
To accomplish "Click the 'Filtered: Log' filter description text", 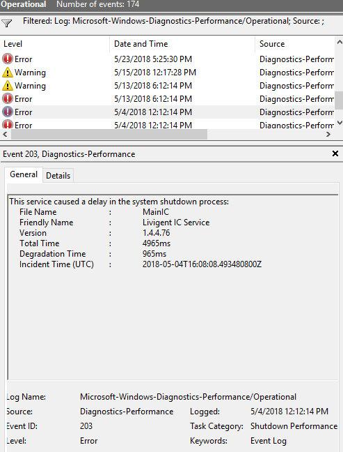I will 174,21.
